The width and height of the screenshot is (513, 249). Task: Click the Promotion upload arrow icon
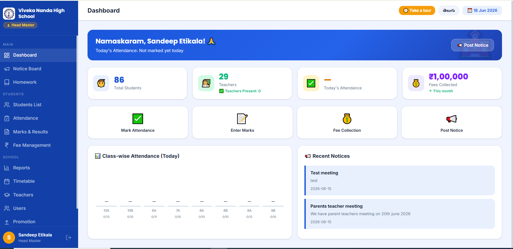click(7, 222)
